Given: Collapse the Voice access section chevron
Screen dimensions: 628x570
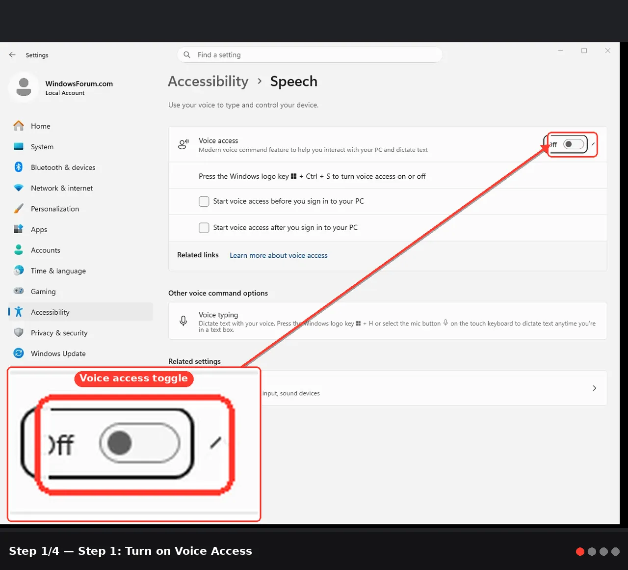Looking at the screenshot, I should pos(593,144).
